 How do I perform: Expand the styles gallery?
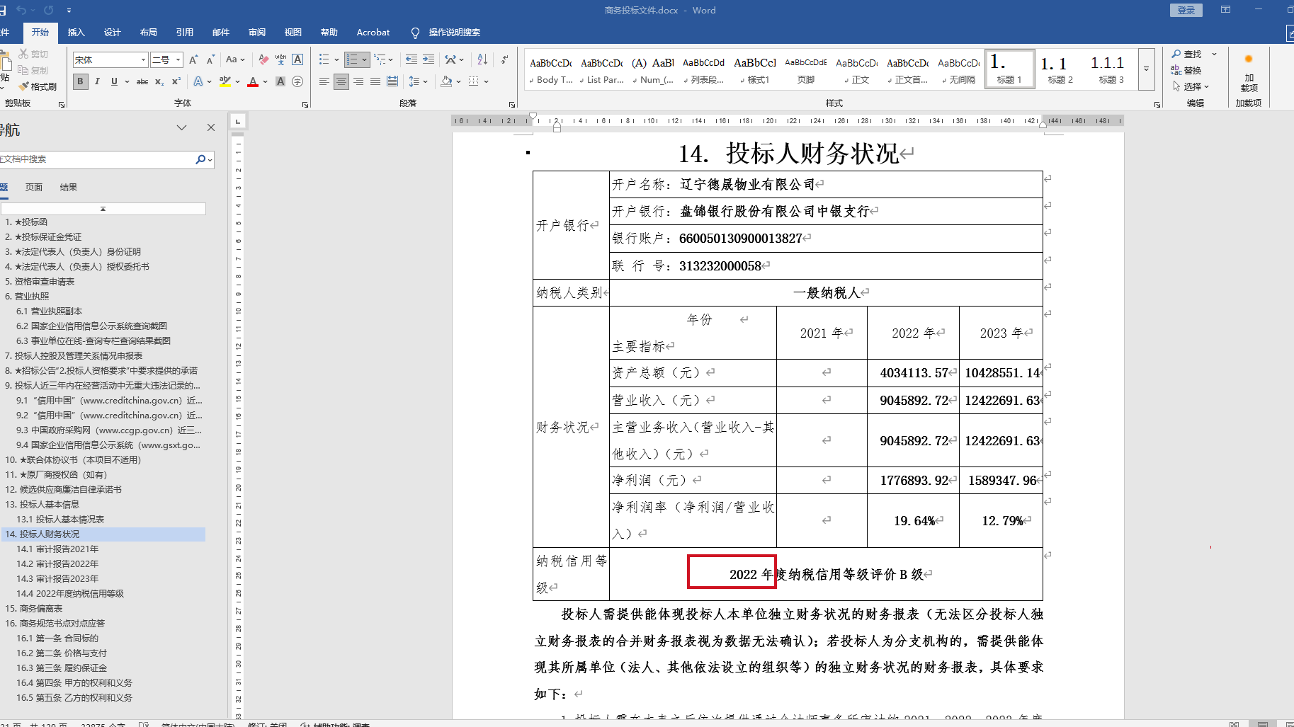[x=1146, y=69]
